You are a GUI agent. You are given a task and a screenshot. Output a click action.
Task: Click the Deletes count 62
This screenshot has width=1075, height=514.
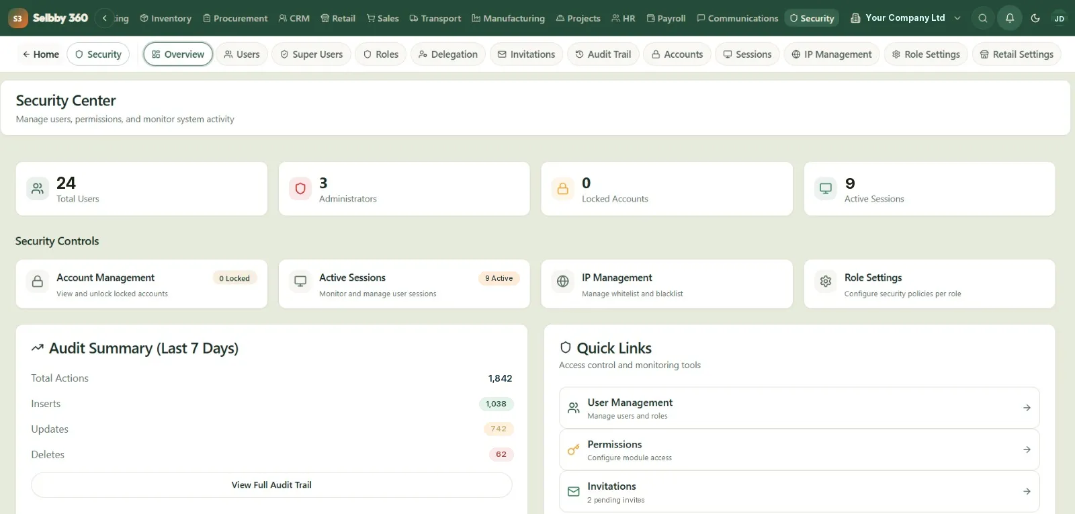coord(501,454)
